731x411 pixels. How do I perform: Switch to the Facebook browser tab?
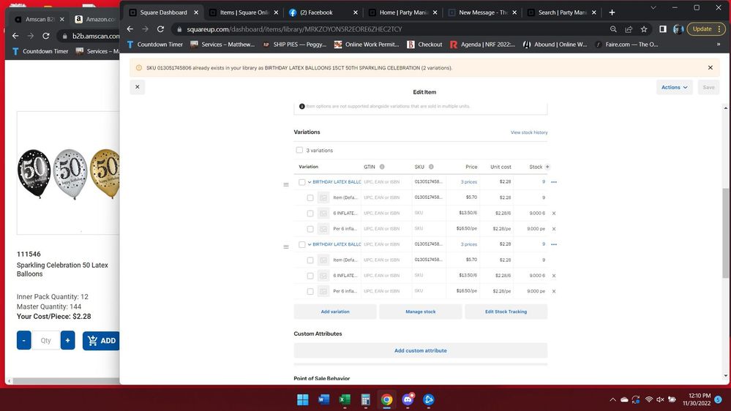(320, 12)
